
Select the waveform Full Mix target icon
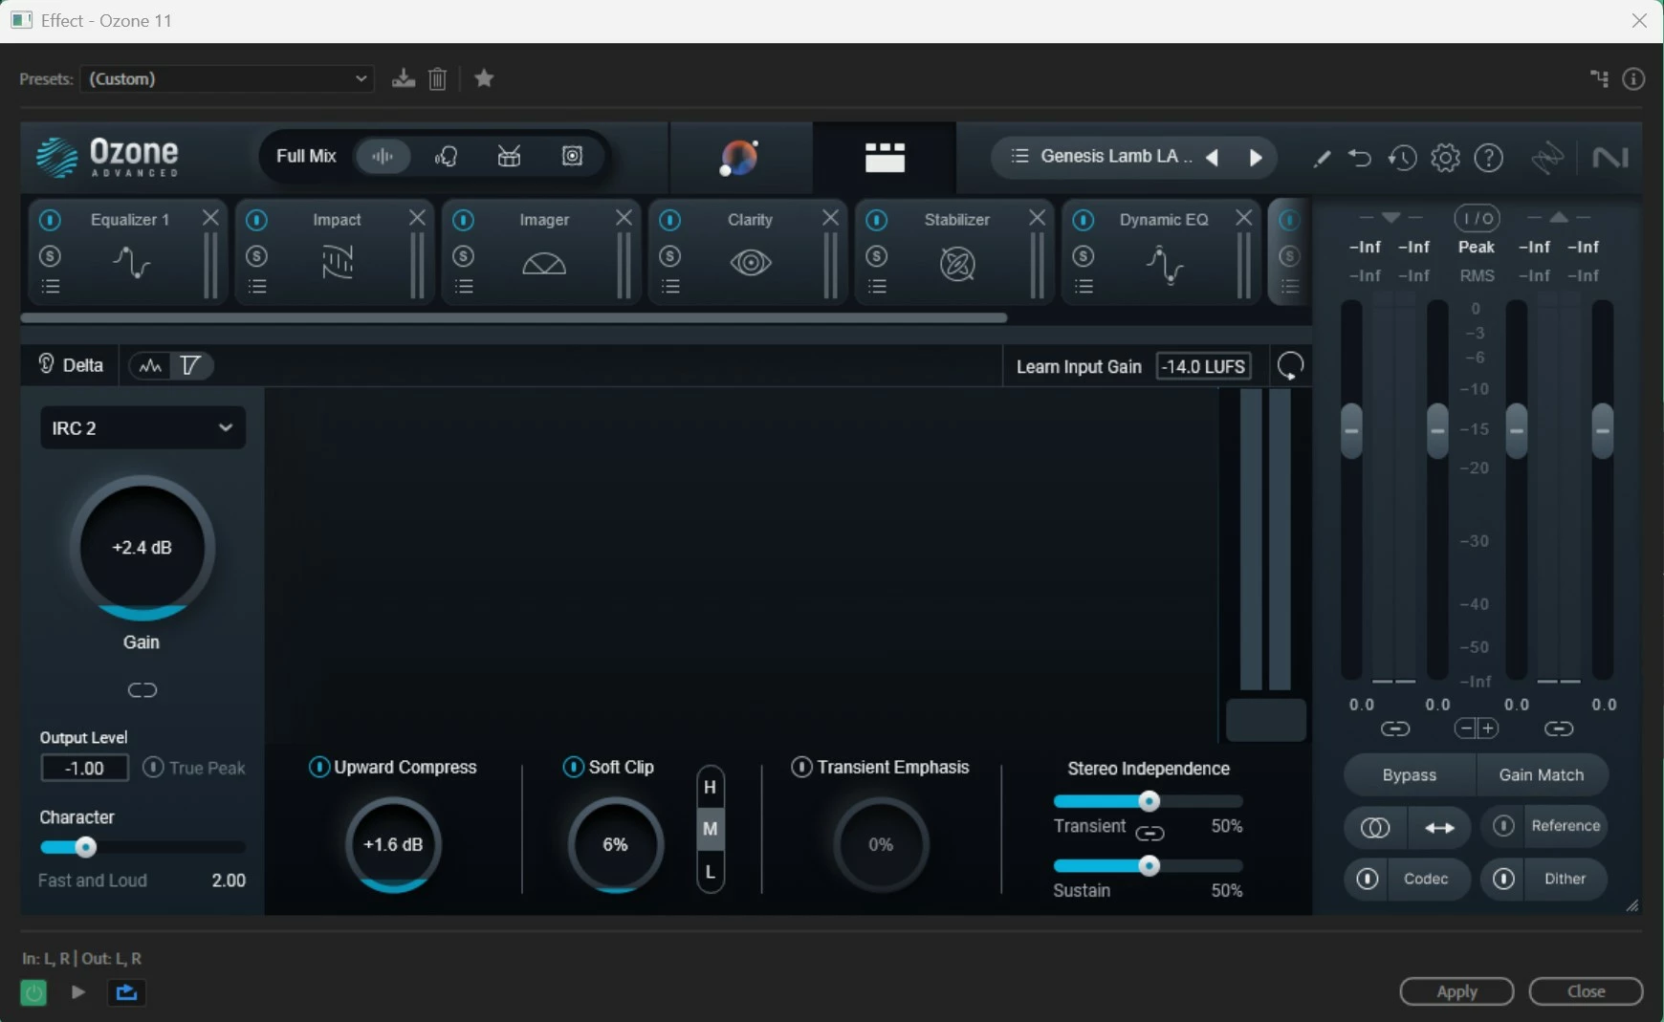pos(383,156)
